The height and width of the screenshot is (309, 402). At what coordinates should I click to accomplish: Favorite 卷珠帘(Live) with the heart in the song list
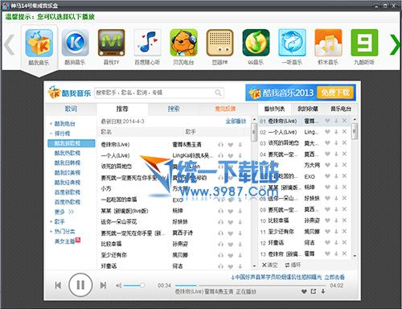pos(231,145)
